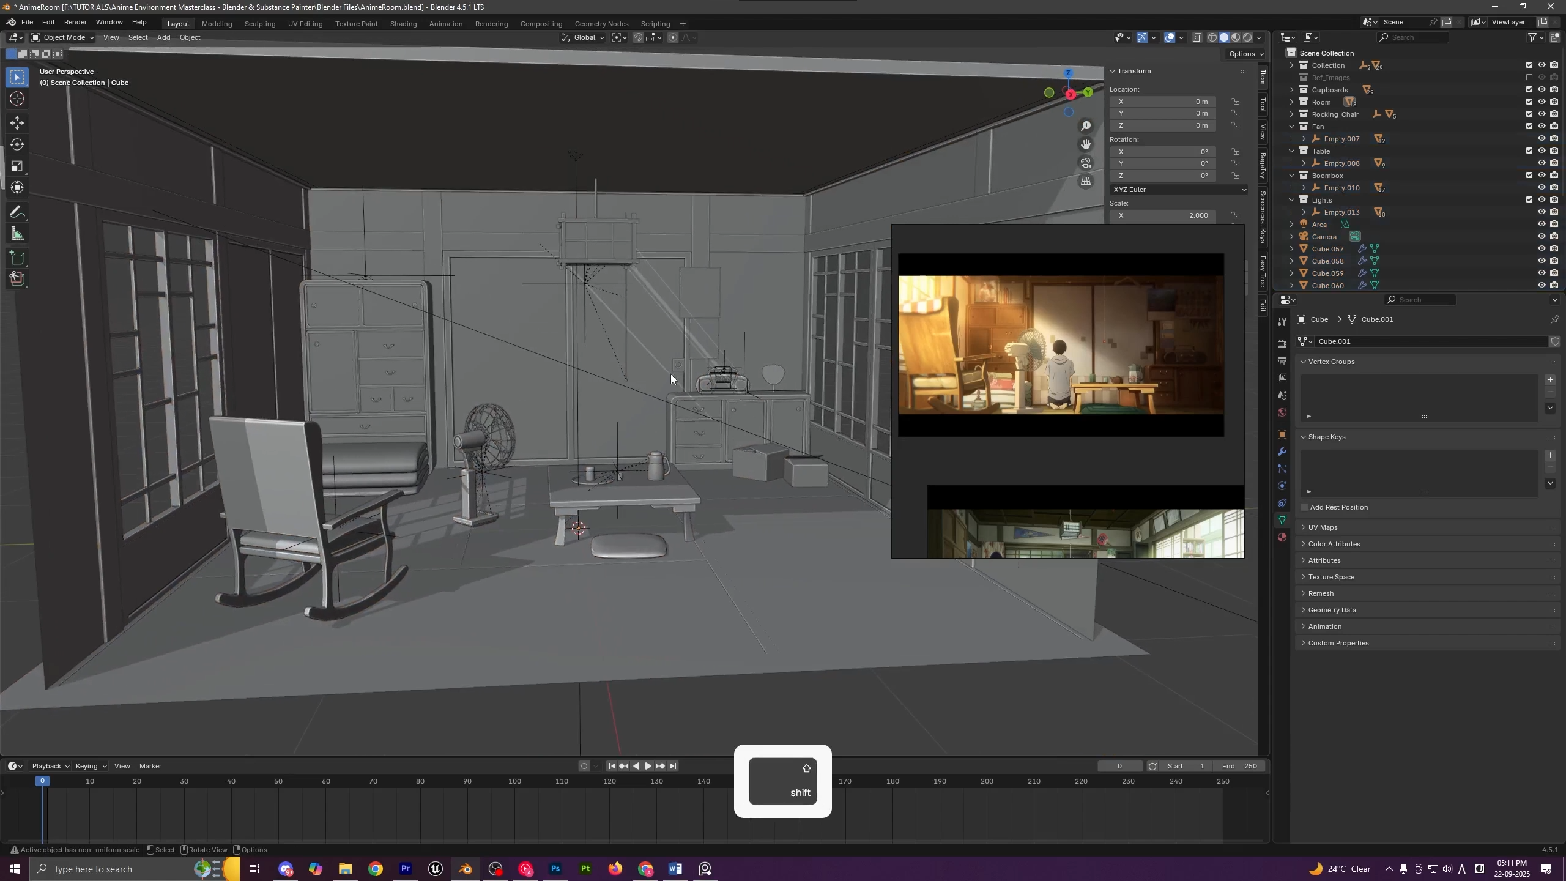This screenshot has height=881, width=1566.
Task: Open the Render menu
Action: tap(75, 22)
